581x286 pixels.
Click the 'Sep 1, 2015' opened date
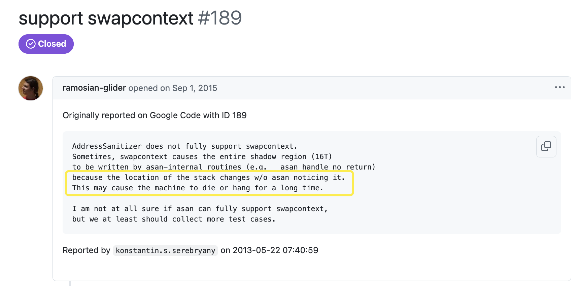(x=195, y=88)
